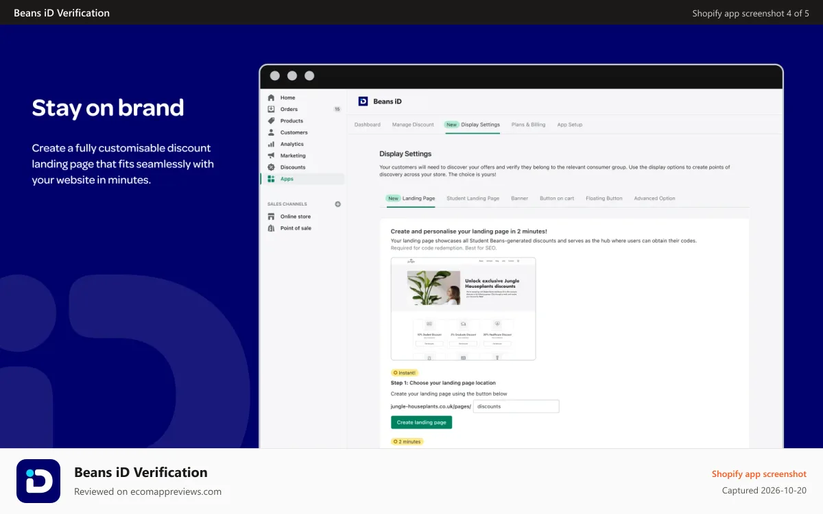Switch to Advanced Option sub-tab
This screenshot has height=514, width=823.
pos(654,198)
